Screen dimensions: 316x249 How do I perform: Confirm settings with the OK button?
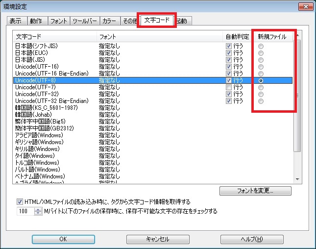63,239
